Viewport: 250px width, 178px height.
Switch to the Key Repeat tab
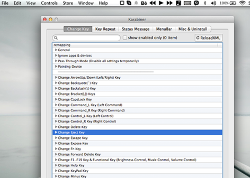(105, 29)
